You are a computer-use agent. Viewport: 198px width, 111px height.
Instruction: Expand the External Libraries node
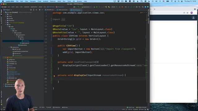pos(4,84)
